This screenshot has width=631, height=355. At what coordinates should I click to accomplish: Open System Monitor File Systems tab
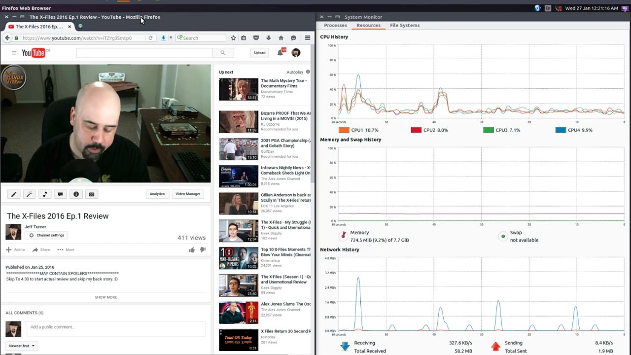point(405,25)
